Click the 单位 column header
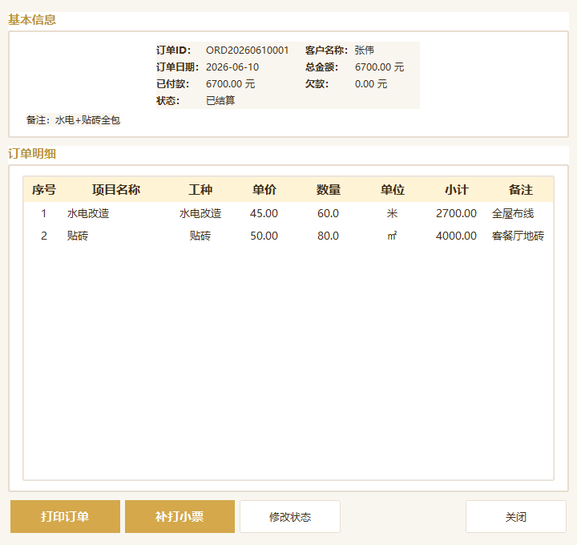 coord(392,190)
